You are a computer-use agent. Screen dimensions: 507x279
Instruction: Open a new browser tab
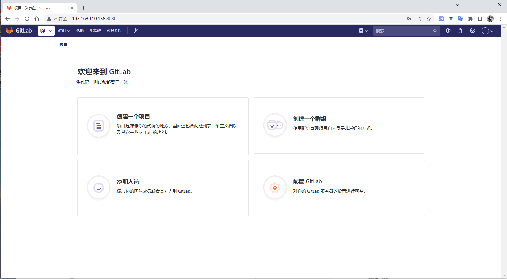[x=83, y=8]
